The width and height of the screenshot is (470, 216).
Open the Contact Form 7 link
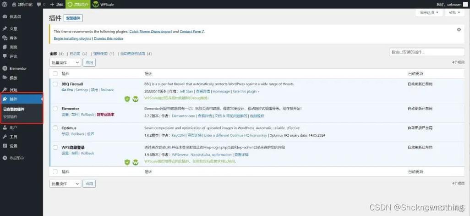pos(192,31)
